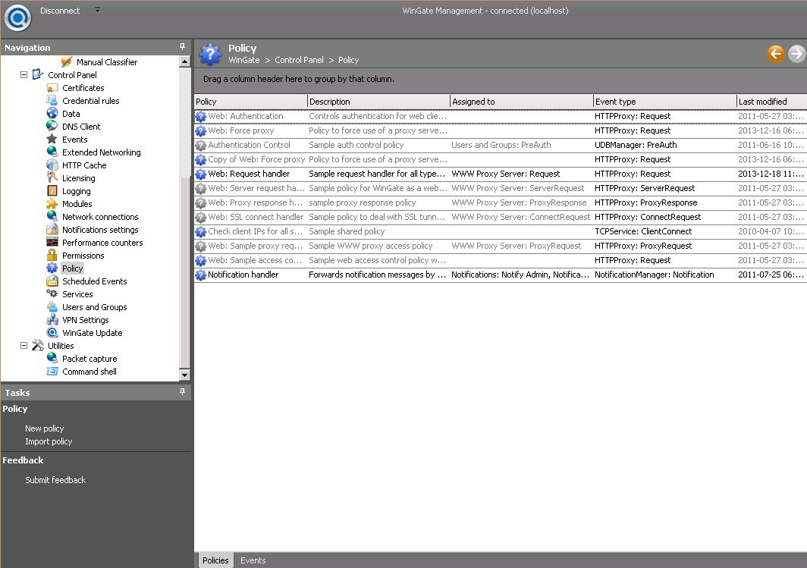Screen dimensions: 807x568
Task: Sort by the Event type column header
Action: click(x=664, y=102)
